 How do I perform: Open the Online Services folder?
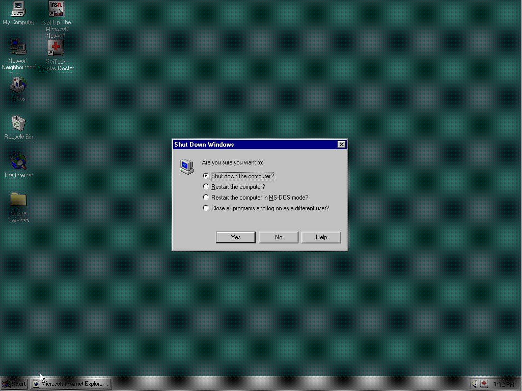[x=18, y=200]
